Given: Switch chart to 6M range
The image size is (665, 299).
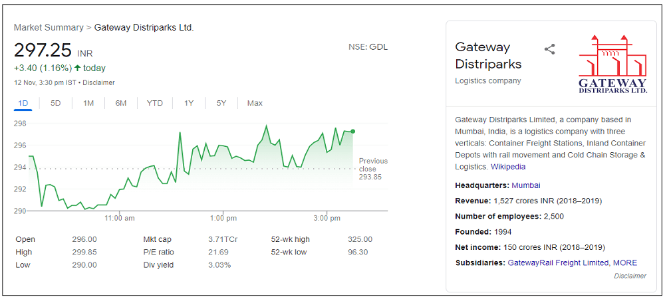Looking at the screenshot, I should point(121,103).
